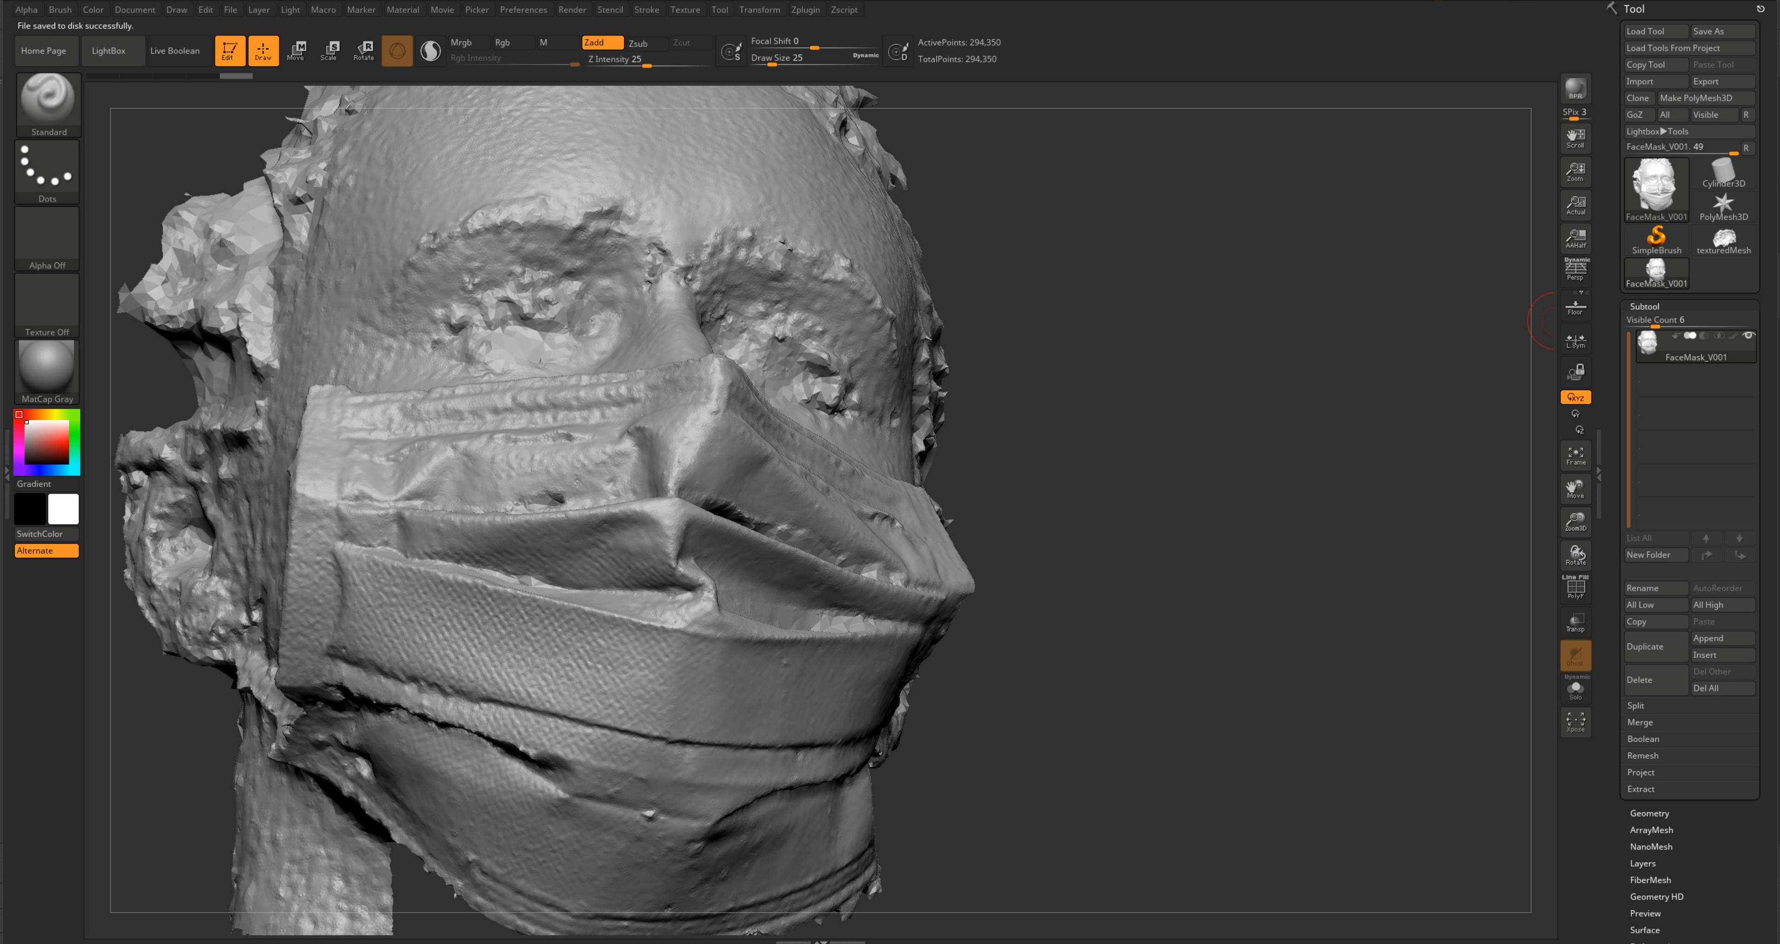Select the texturedMesh tool
The height and width of the screenshot is (944, 1780).
1723,239
